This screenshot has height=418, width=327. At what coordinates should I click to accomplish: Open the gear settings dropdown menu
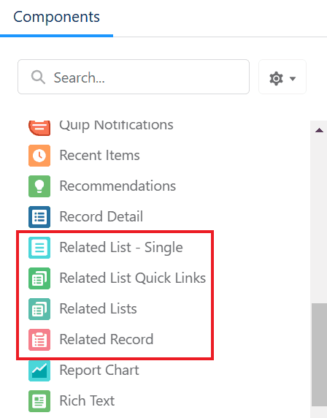(282, 77)
